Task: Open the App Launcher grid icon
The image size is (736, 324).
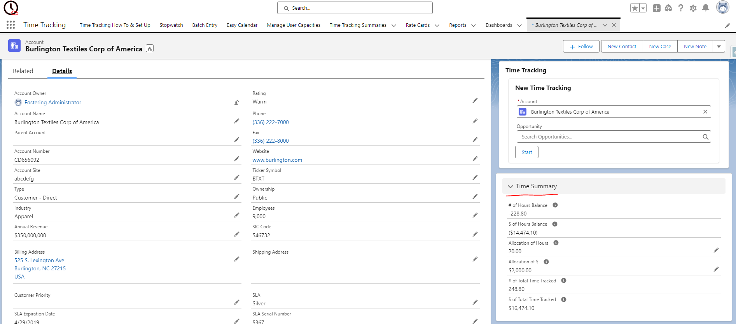Action: click(x=11, y=25)
